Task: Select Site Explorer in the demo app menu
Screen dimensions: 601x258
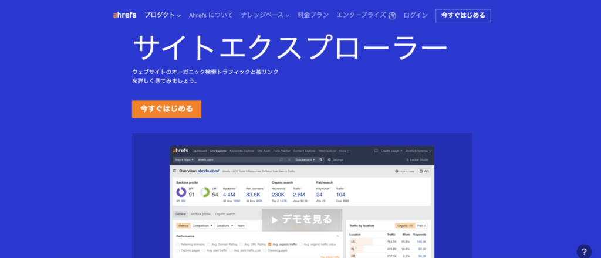Action: (218, 151)
